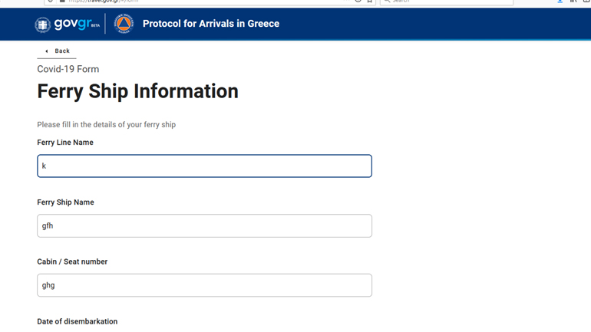Click the Ferry Ship Name label

(x=66, y=202)
